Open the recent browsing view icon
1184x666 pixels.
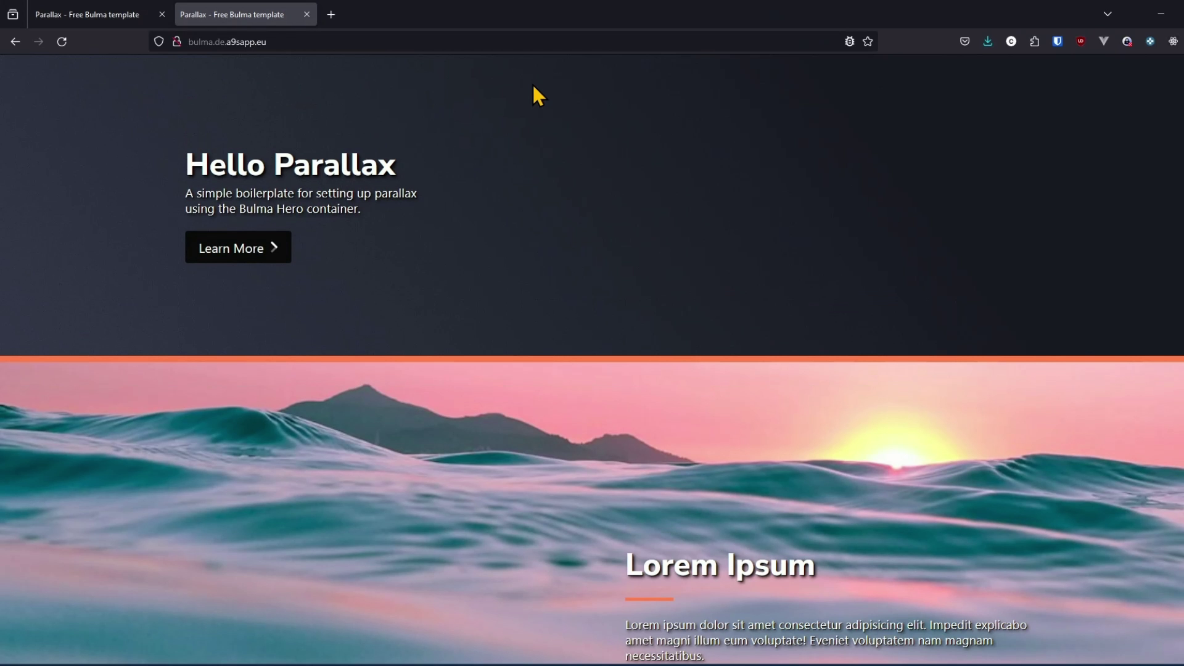coord(13,14)
